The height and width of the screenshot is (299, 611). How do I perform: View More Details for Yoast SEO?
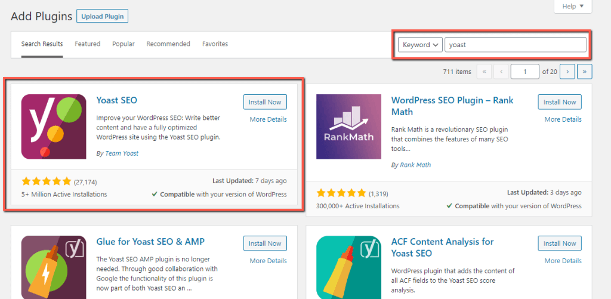[x=269, y=119]
